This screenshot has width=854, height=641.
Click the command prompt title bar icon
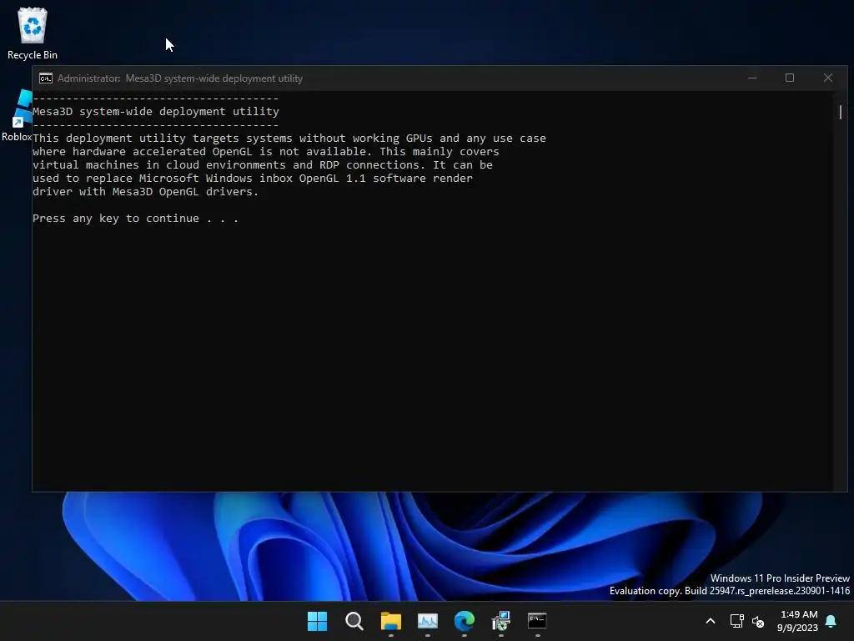46,78
